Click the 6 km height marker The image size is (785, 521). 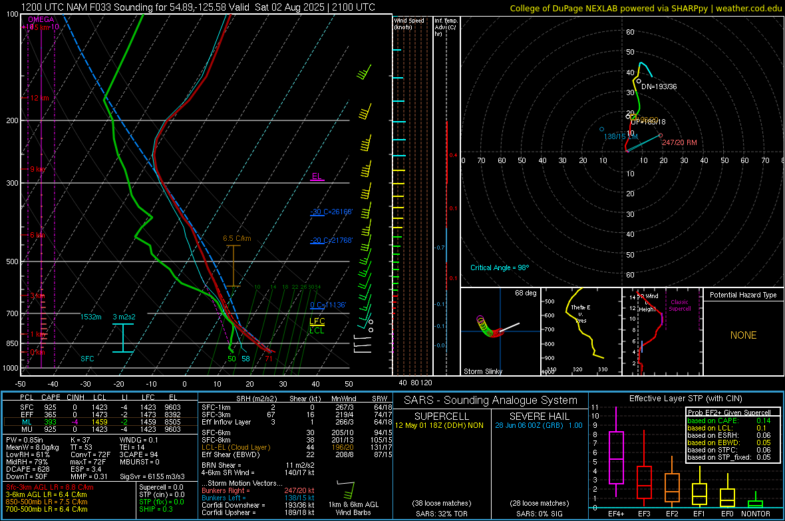click(x=37, y=235)
